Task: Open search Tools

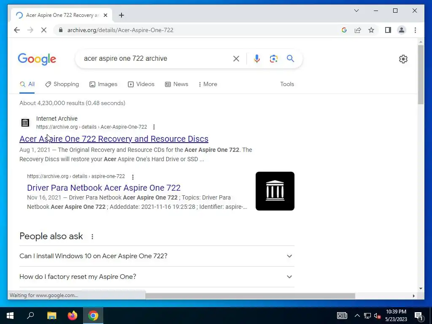Action: tap(287, 84)
